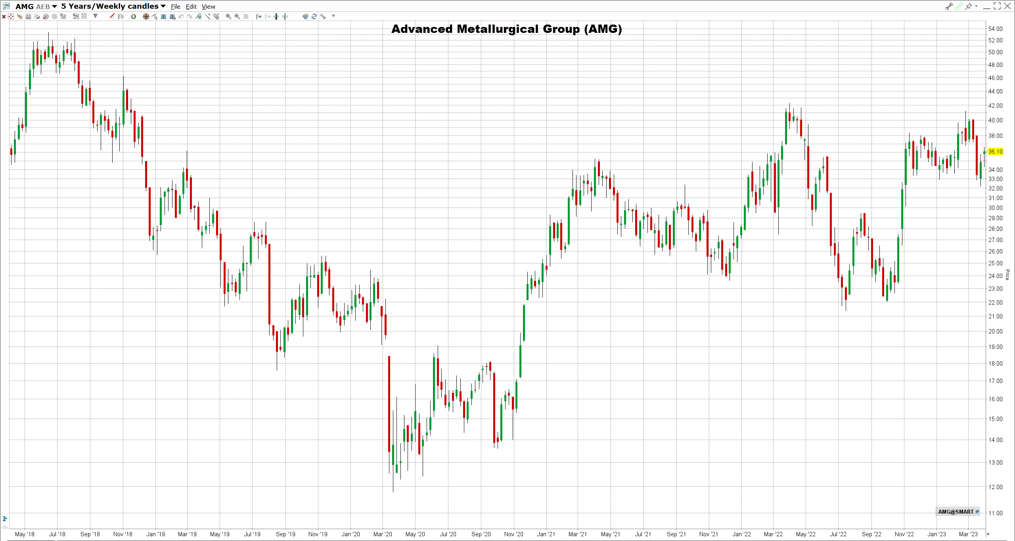Zoom out using the magnifier minus icon

pyautogui.click(x=237, y=16)
